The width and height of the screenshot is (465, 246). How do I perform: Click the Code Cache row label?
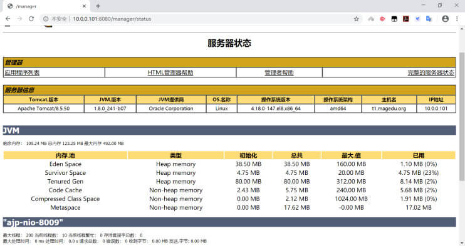65,190
